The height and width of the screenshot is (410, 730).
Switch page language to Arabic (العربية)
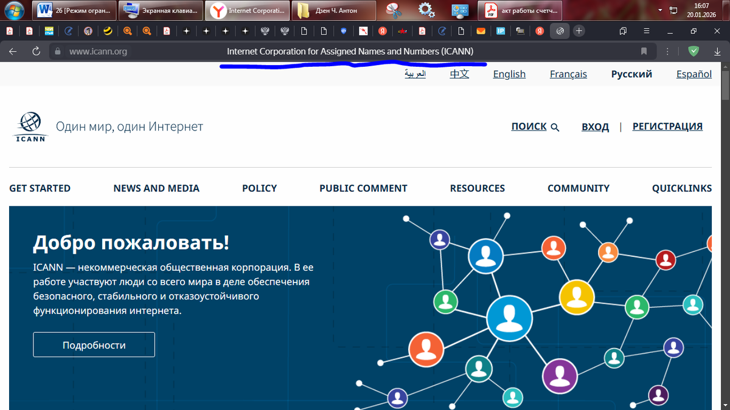tap(415, 74)
